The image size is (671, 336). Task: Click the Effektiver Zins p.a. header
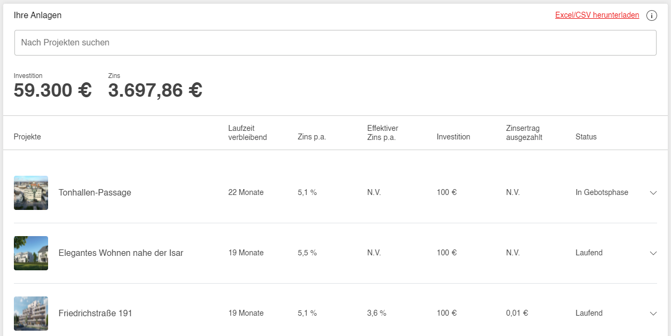tap(383, 132)
